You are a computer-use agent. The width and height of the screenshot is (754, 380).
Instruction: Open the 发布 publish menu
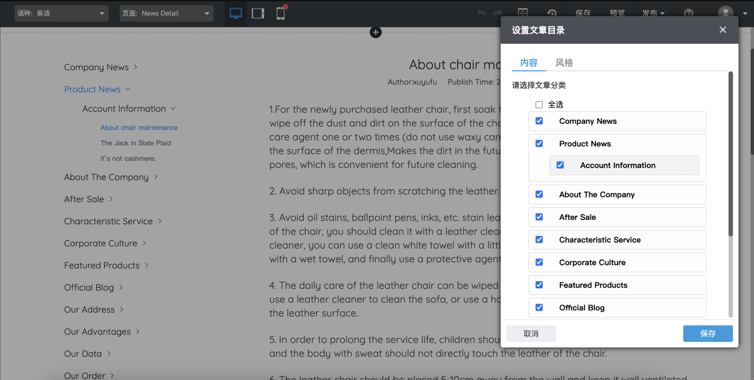coord(653,13)
